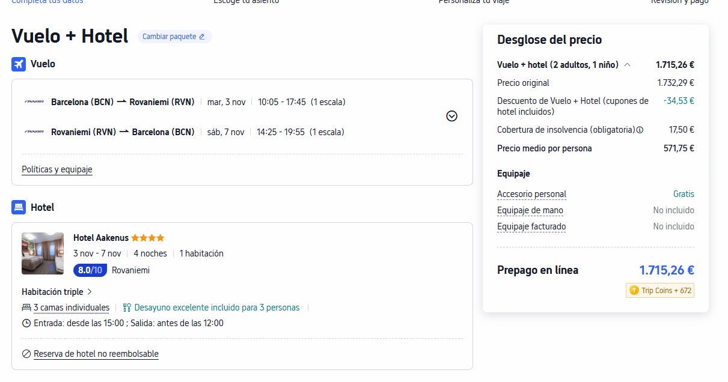The height and width of the screenshot is (382, 728).
Task: Click the insolvency coverage amount 17,50 €
Action: (x=682, y=130)
